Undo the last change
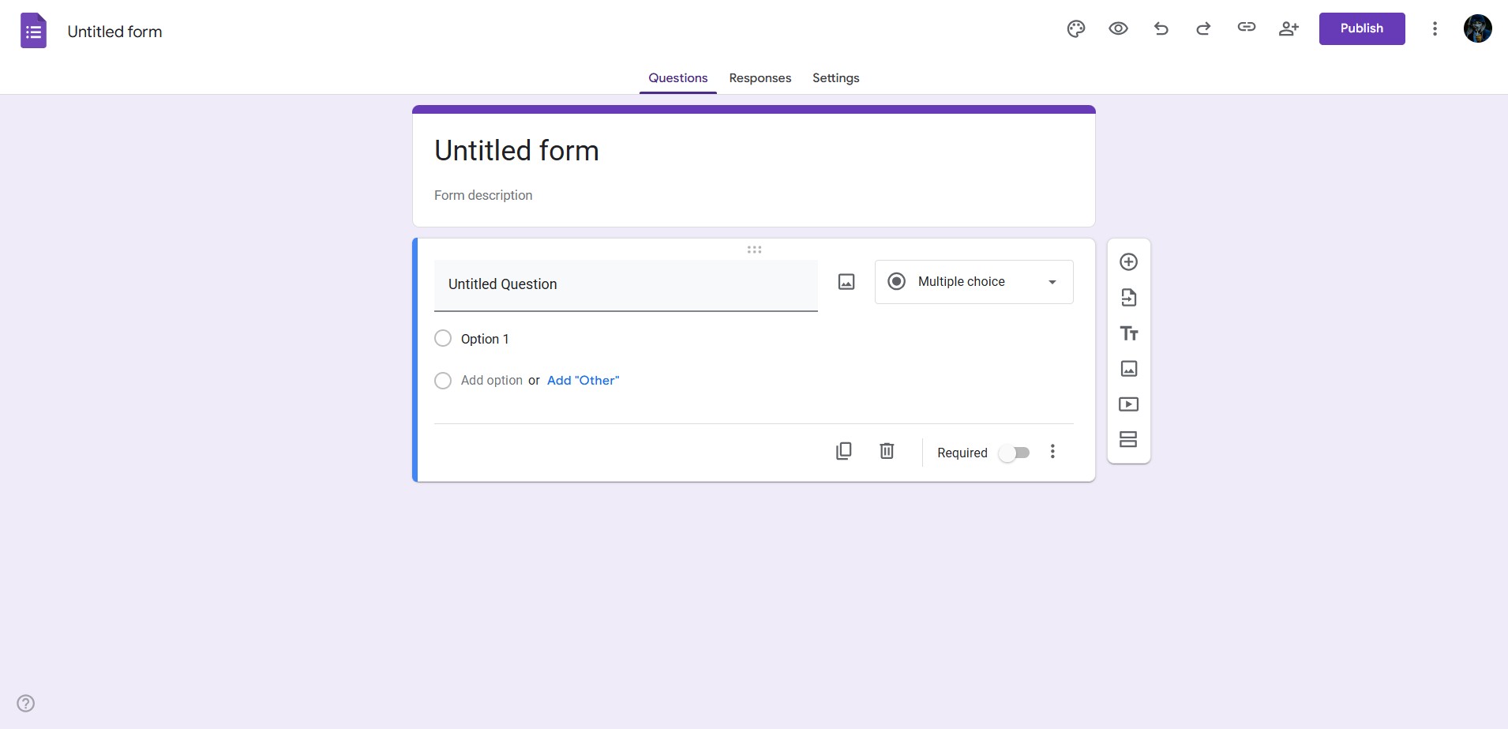This screenshot has width=1508, height=729. [1161, 29]
